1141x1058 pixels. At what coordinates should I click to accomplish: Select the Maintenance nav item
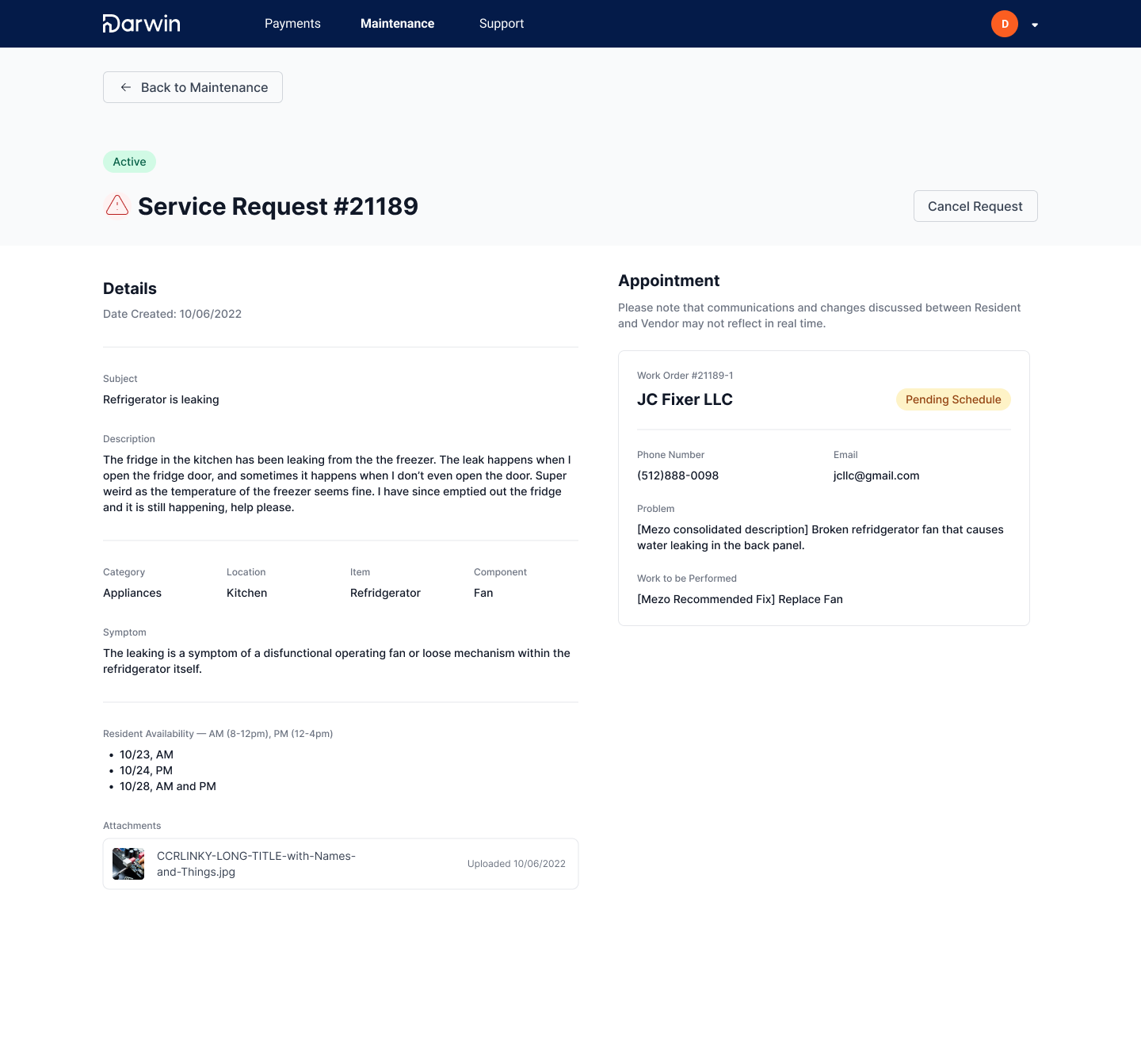pyautogui.click(x=397, y=24)
